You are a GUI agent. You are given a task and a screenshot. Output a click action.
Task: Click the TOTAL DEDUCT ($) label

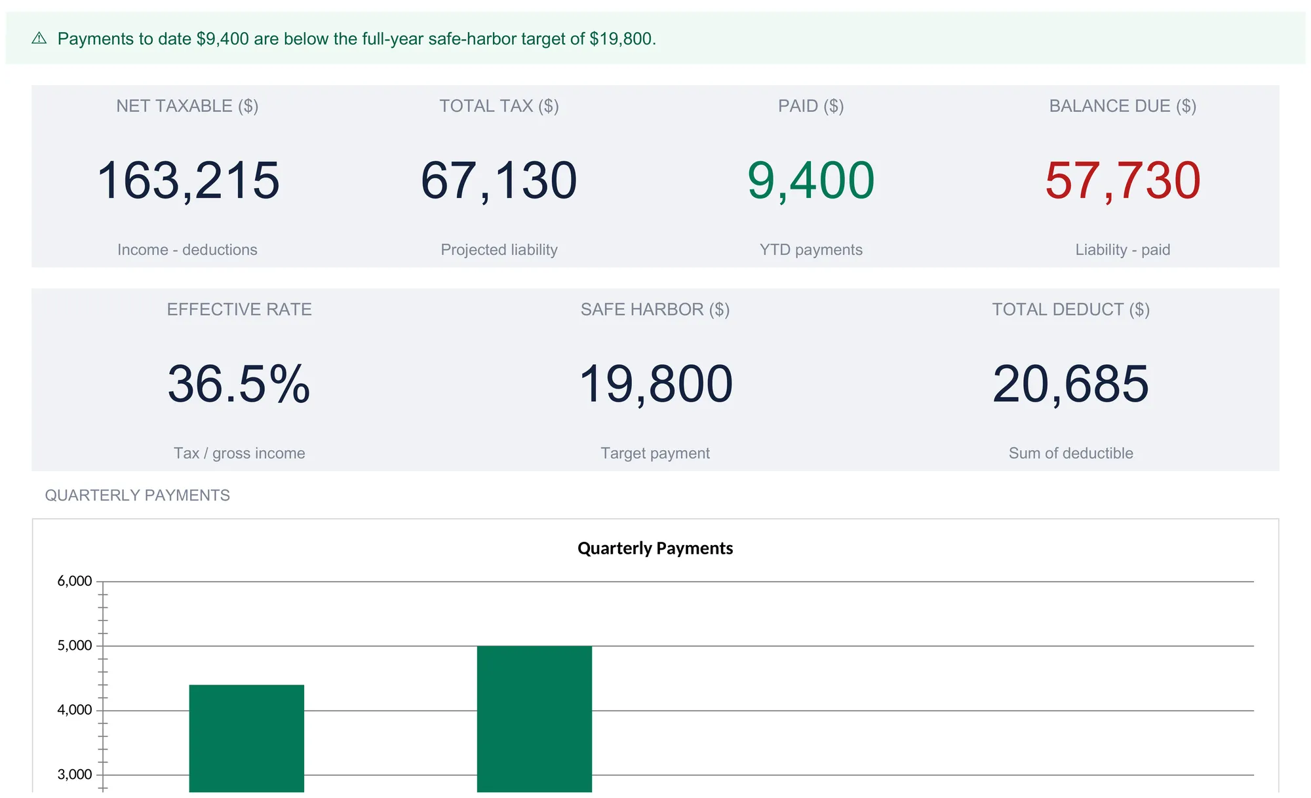(x=1071, y=309)
